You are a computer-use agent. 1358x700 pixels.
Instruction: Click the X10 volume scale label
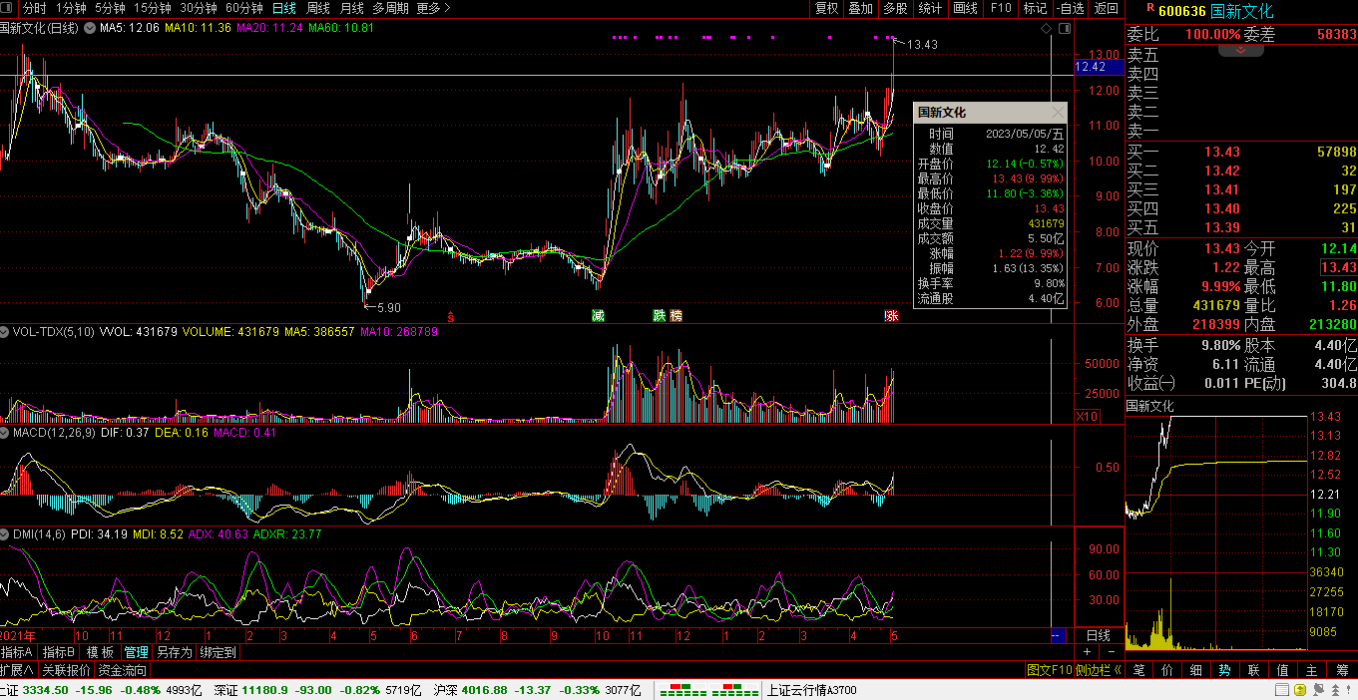point(1087,417)
